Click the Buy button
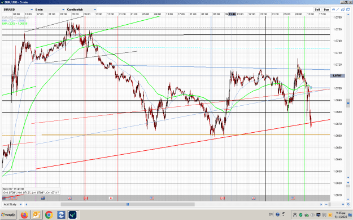 (x=326, y=10)
